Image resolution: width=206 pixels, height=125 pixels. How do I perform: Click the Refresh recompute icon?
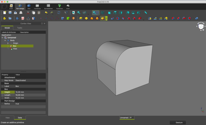(x=59, y=13)
